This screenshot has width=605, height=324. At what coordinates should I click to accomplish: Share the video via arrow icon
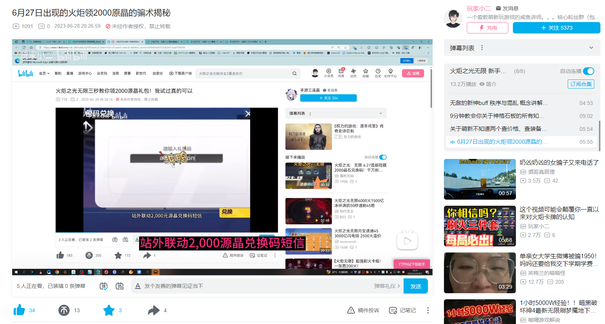154,310
